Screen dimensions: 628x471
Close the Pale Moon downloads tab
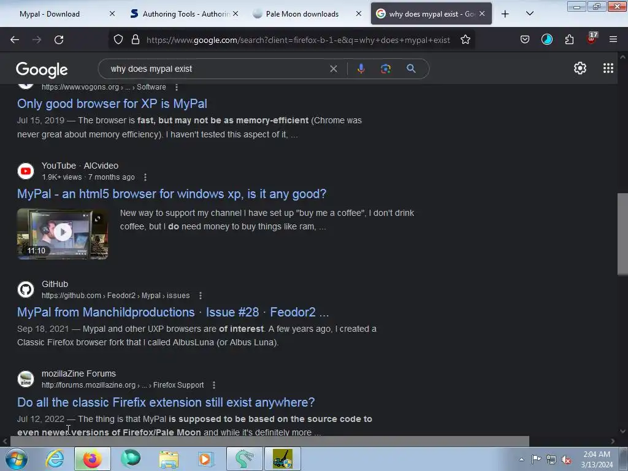[x=358, y=14]
